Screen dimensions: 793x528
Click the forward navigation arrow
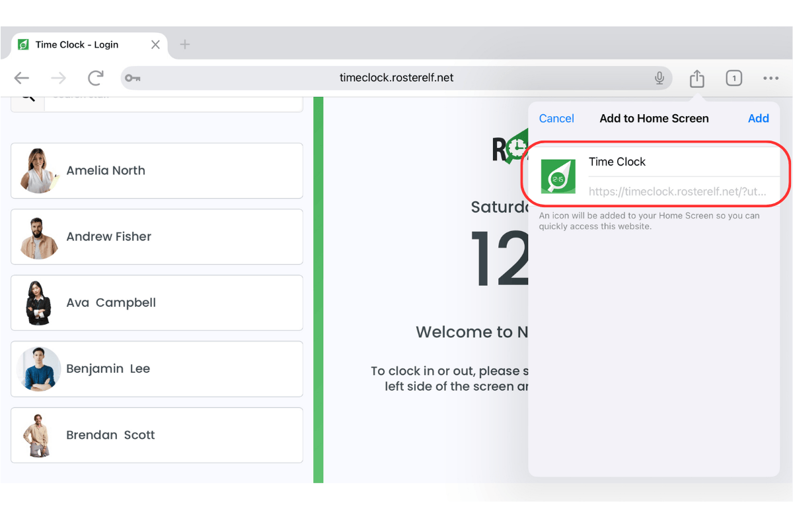58,78
